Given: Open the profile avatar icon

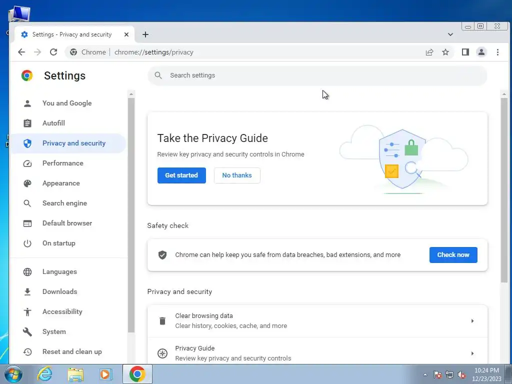Looking at the screenshot, I should click(481, 52).
